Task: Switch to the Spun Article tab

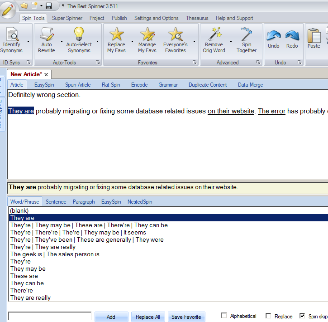Action: pos(78,85)
